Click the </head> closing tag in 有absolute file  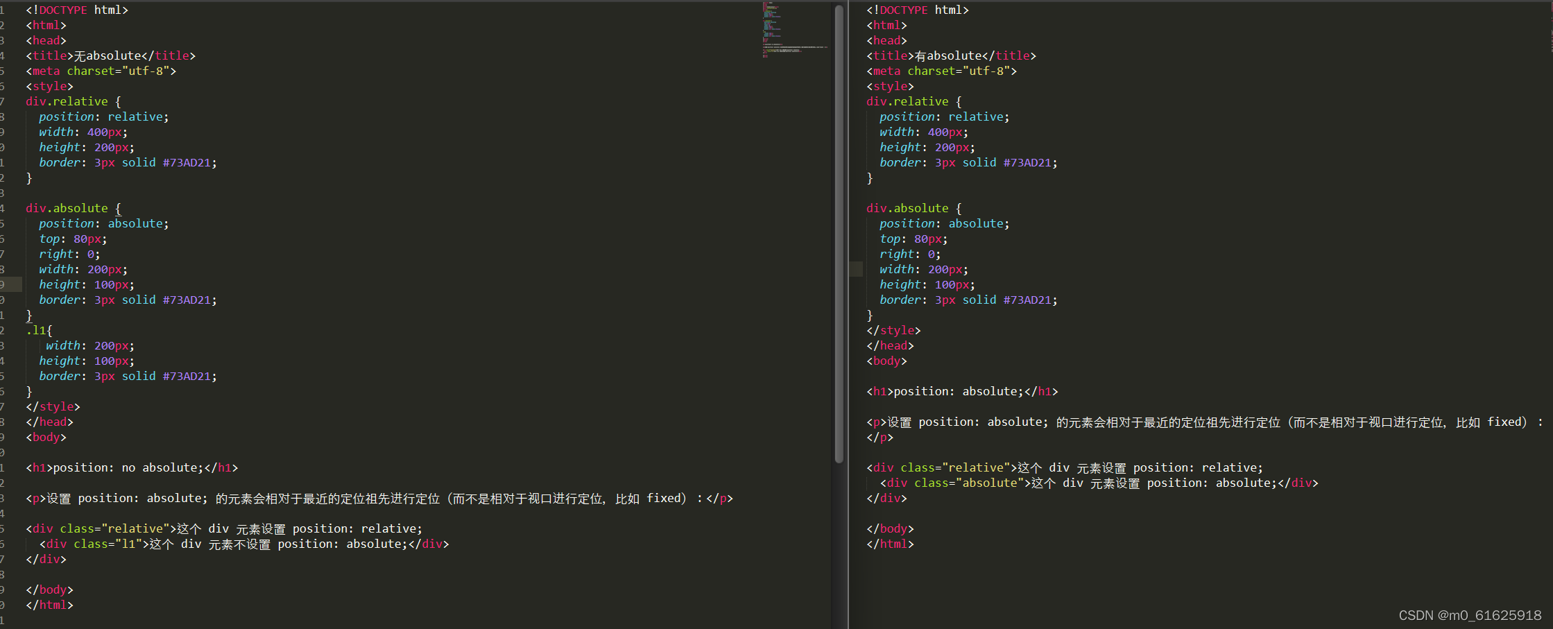coord(890,345)
